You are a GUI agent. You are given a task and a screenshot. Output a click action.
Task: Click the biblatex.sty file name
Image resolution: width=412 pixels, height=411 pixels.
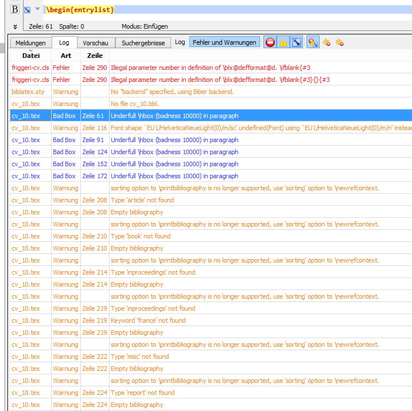click(28, 92)
